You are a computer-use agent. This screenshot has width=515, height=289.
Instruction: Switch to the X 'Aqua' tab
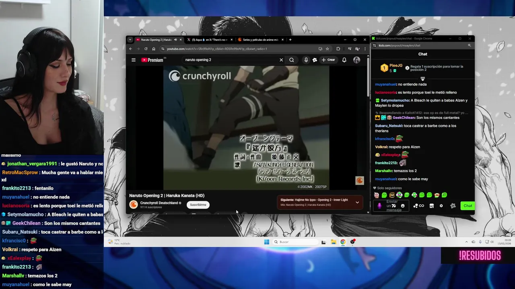click(209, 40)
